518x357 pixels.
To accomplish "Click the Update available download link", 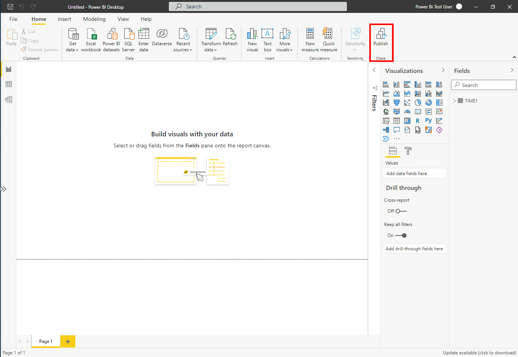I will pyautogui.click(x=479, y=353).
